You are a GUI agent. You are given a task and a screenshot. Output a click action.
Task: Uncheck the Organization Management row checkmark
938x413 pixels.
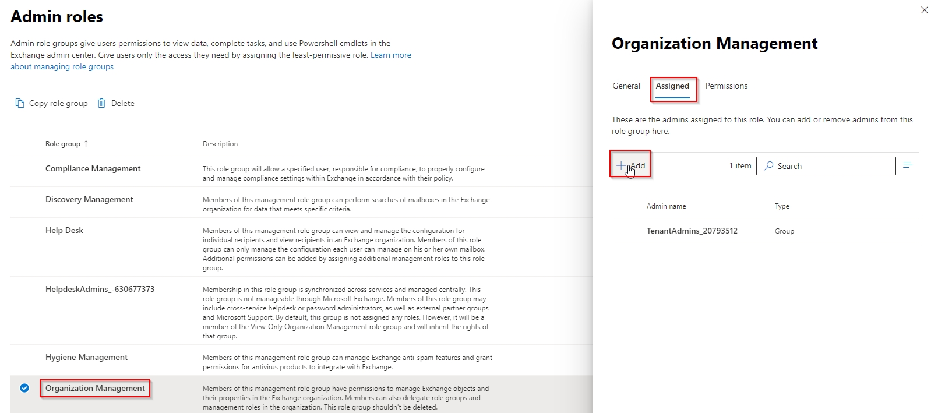(x=24, y=388)
